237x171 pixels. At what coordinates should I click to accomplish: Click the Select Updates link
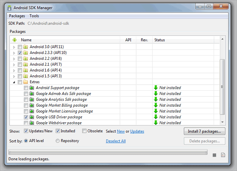[137, 131]
